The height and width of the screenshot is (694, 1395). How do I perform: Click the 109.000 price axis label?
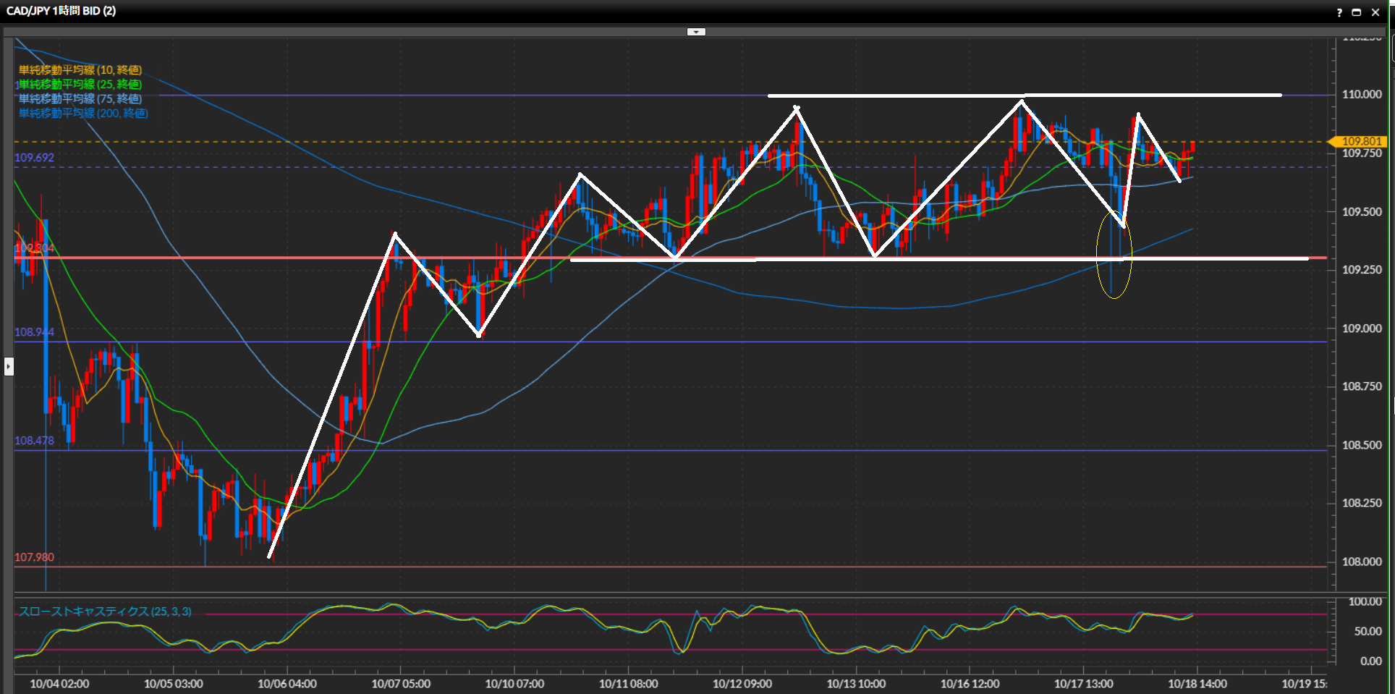[x=1362, y=329]
